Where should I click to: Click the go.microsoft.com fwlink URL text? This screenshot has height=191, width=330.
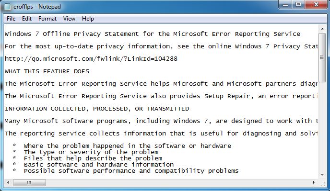click(x=91, y=58)
